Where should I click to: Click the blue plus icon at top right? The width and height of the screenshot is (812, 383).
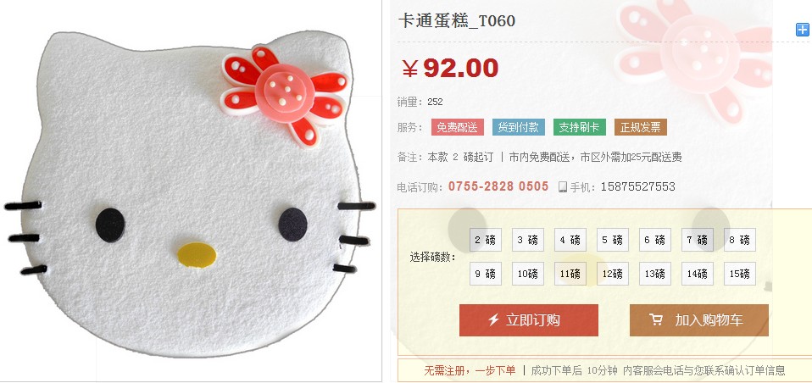(x=802, y=30)
